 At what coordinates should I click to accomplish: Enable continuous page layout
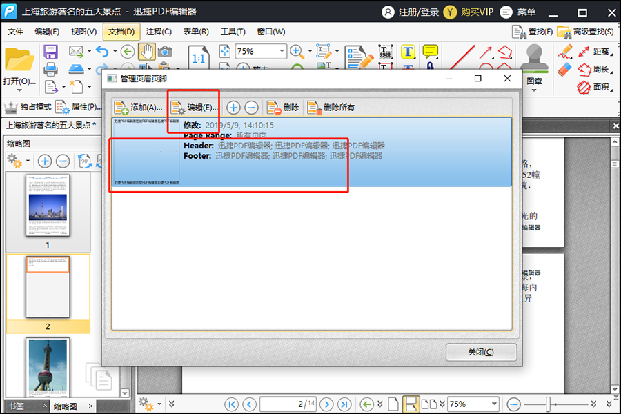[x=411, y=404]
